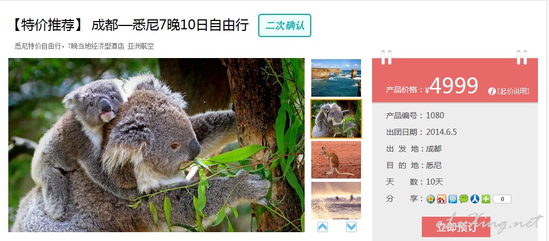
Task: Click the 二次确认 badge button
Action: [285, 25]
